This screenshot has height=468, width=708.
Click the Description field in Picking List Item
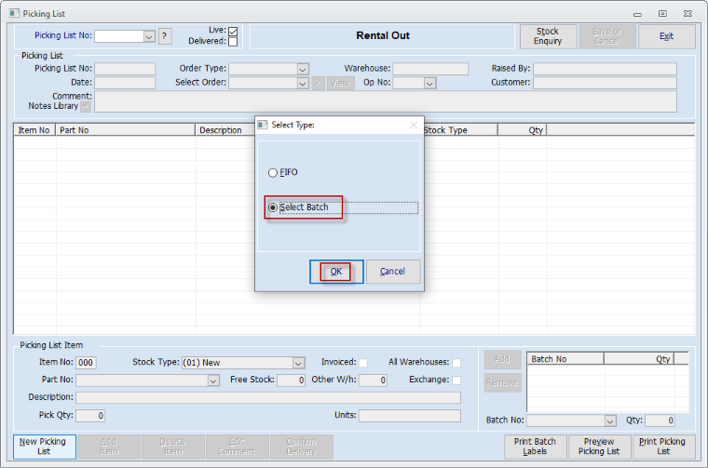tap(268, 397)
